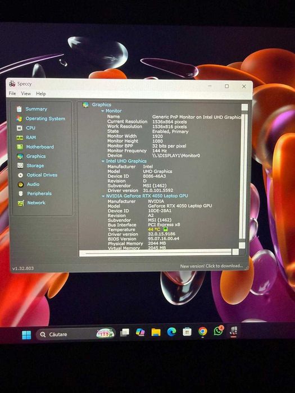Viewport: 295px width, 393px height.
Task: Click the Peripherals mouse icon
Action: click(21, 194)
